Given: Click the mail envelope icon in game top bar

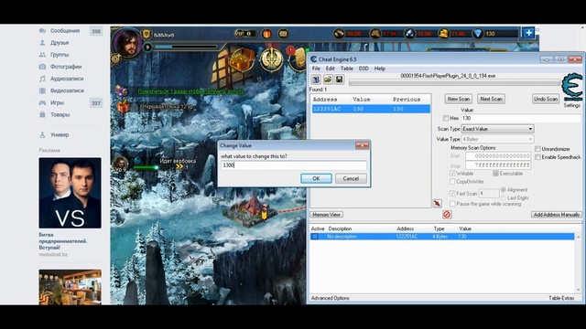Looking at the screenshot, I should tap(283, 34).
